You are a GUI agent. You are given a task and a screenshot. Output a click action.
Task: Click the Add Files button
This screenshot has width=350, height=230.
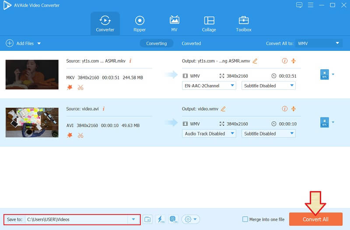(23, 43)
